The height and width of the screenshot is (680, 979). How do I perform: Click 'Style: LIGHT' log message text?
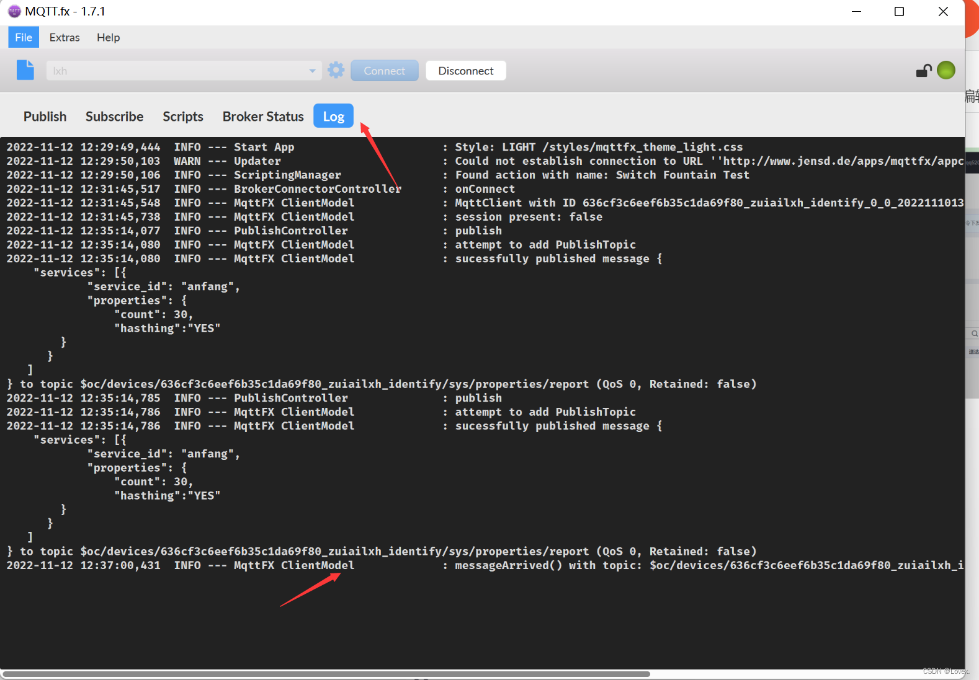[599, 147]
